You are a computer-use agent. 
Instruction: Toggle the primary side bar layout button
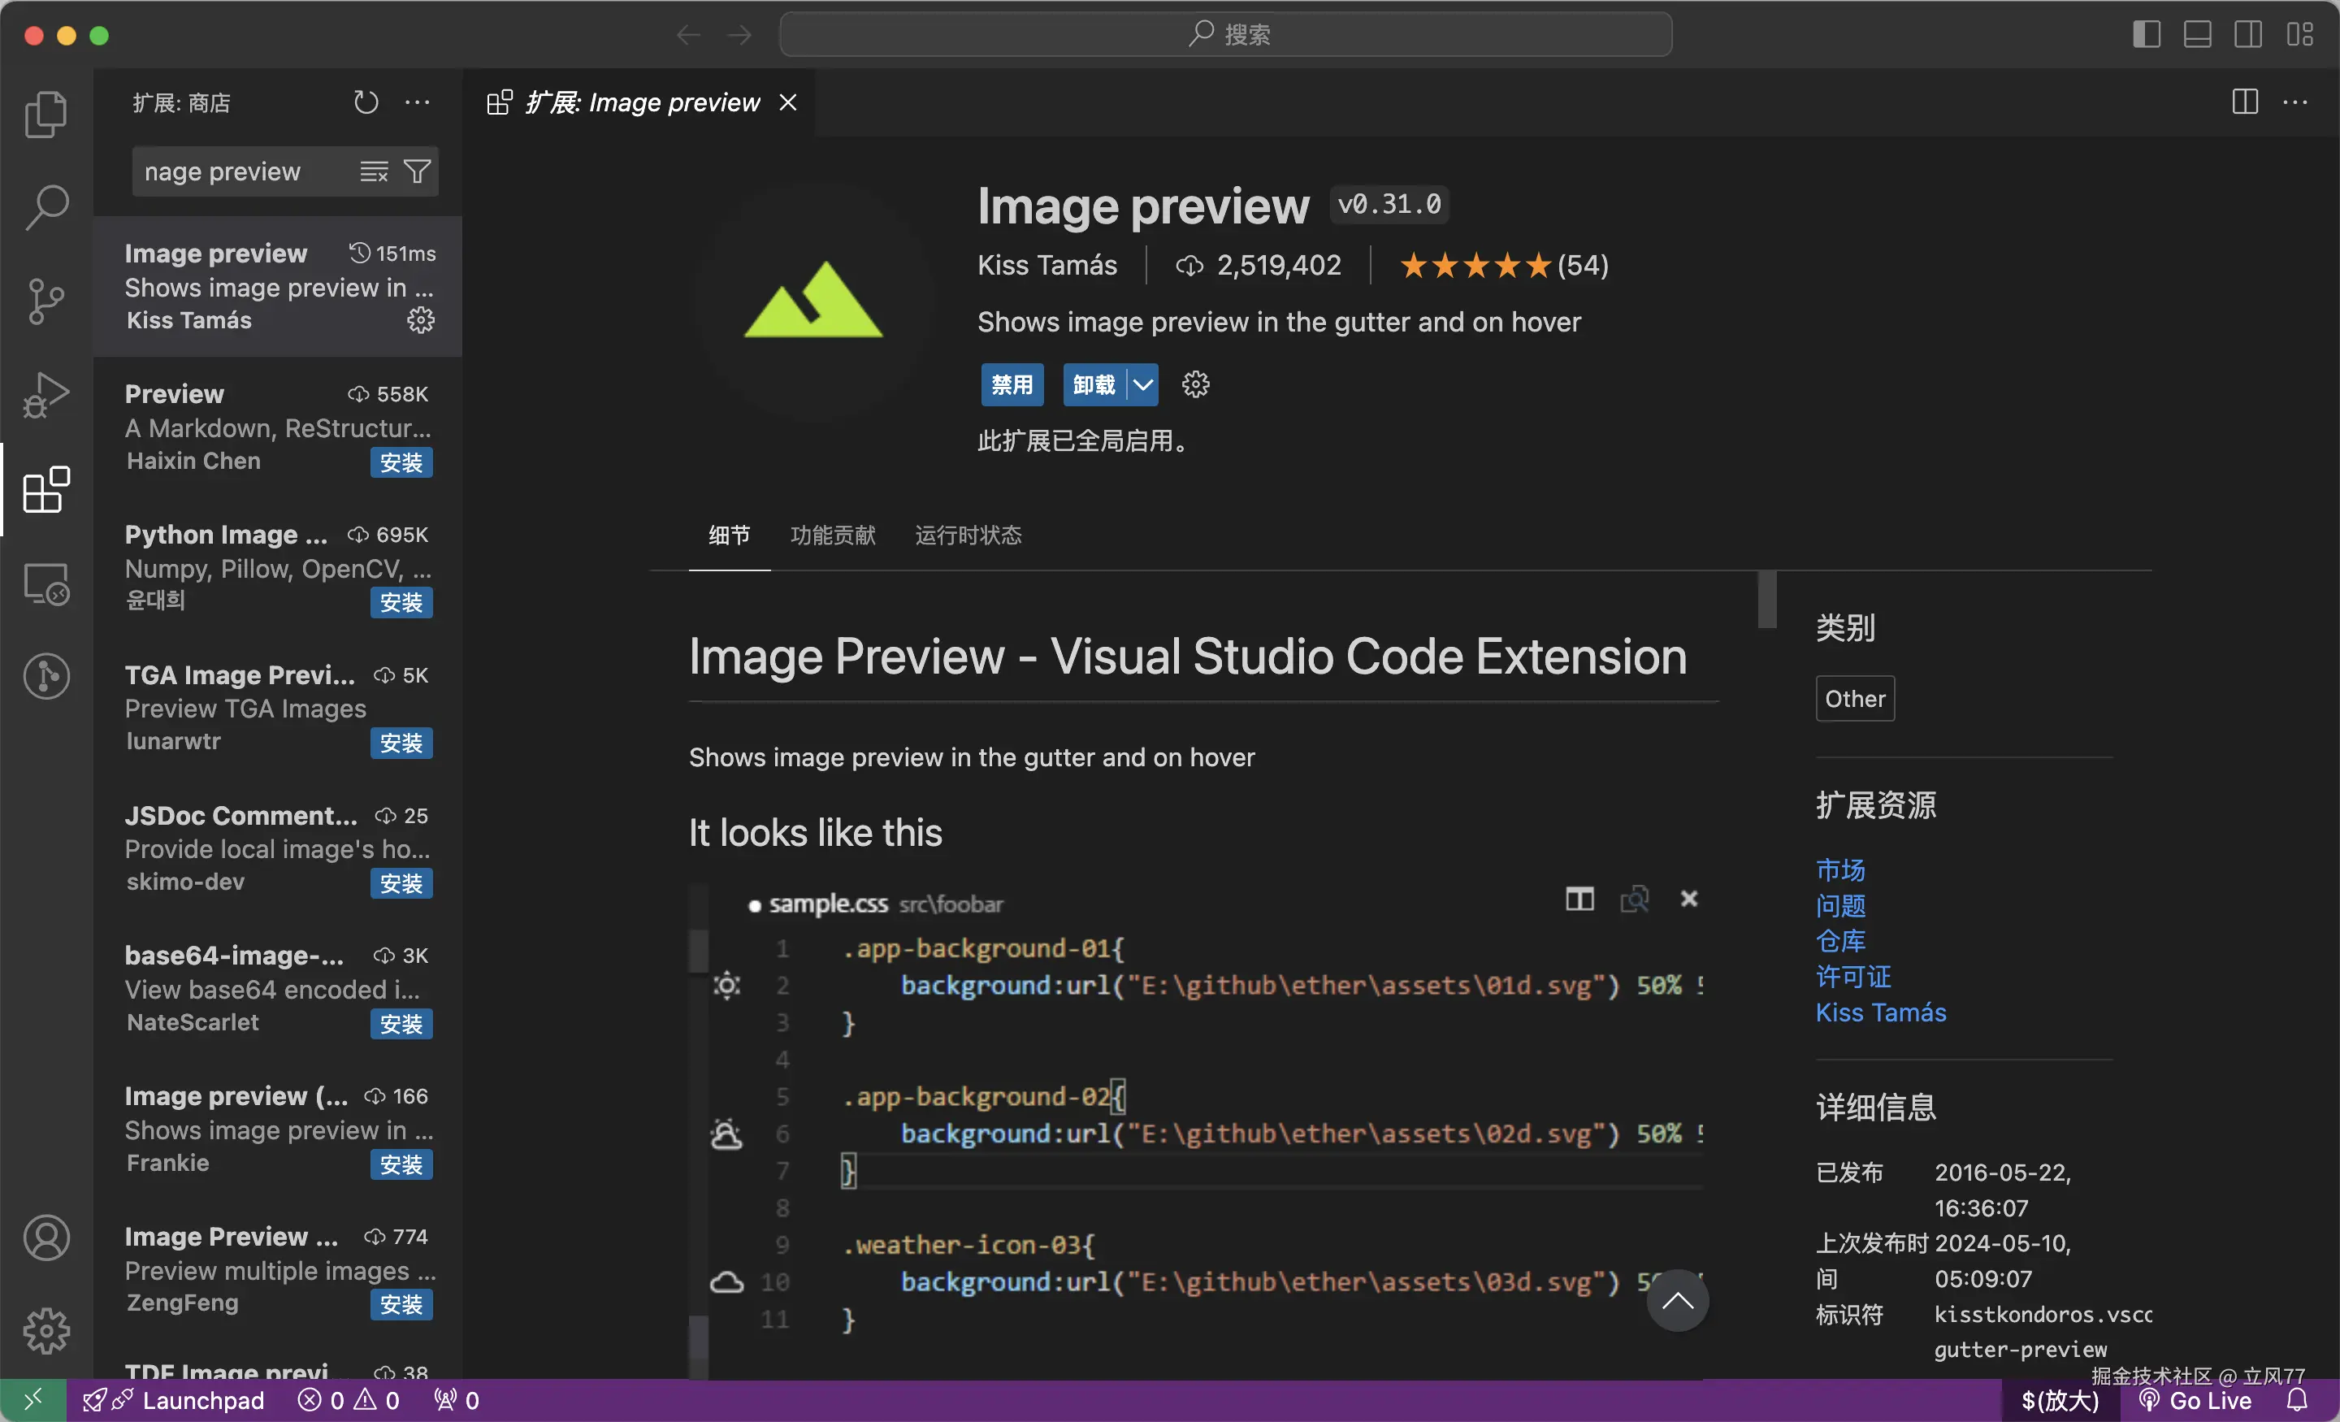[2147, 35]
